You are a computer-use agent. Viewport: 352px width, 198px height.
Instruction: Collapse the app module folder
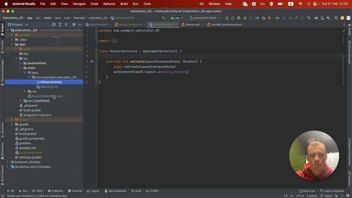point(12,44)
